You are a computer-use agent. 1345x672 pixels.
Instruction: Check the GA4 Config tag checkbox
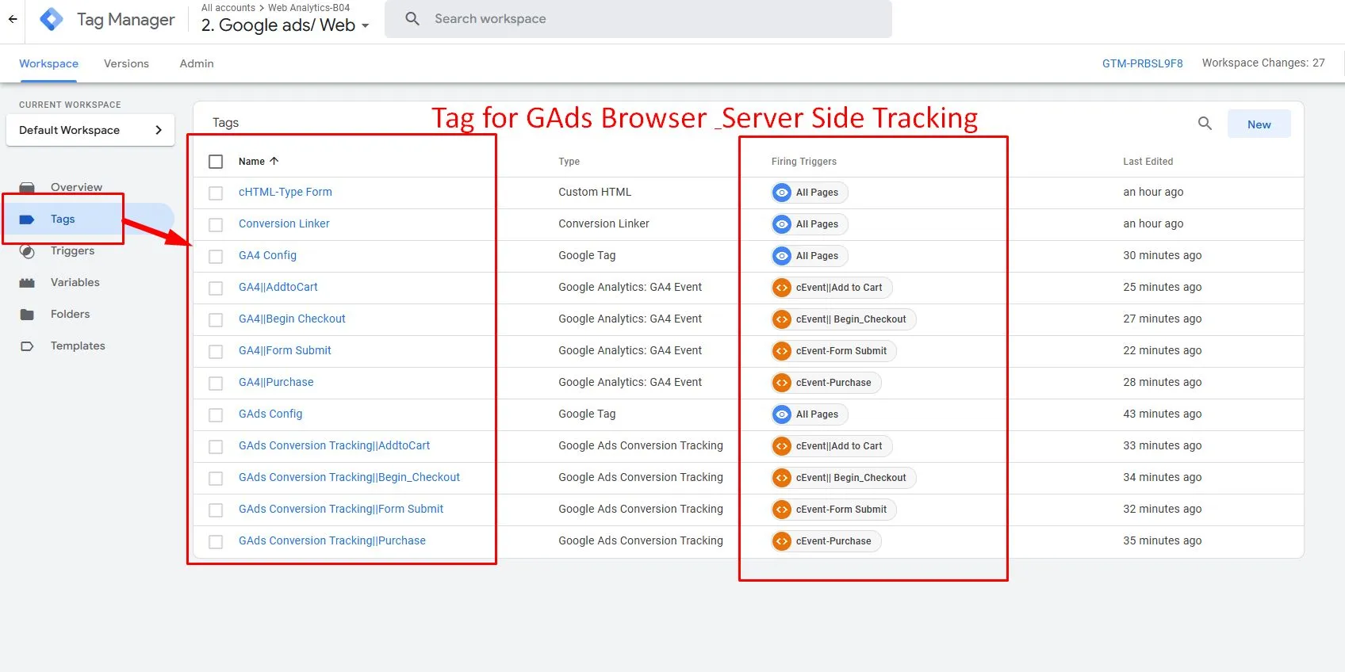[216, 257]
